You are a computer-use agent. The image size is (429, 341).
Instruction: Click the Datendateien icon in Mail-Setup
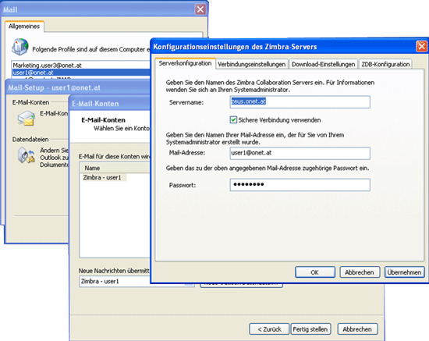27,155
